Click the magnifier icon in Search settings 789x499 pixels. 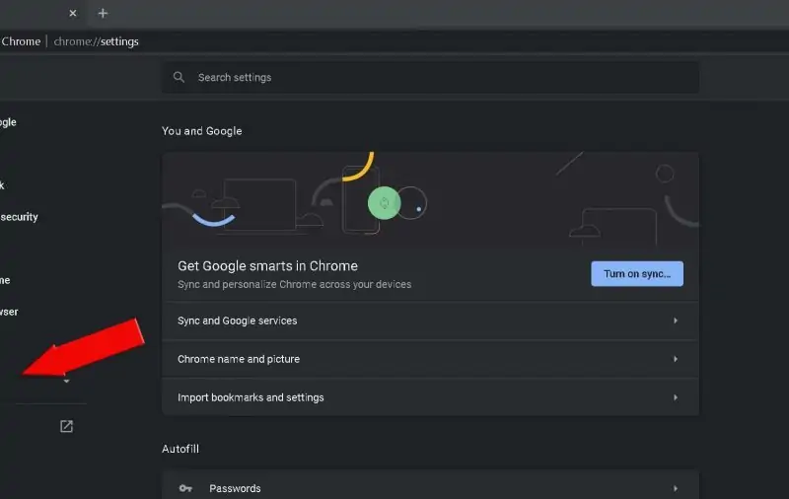179,77
